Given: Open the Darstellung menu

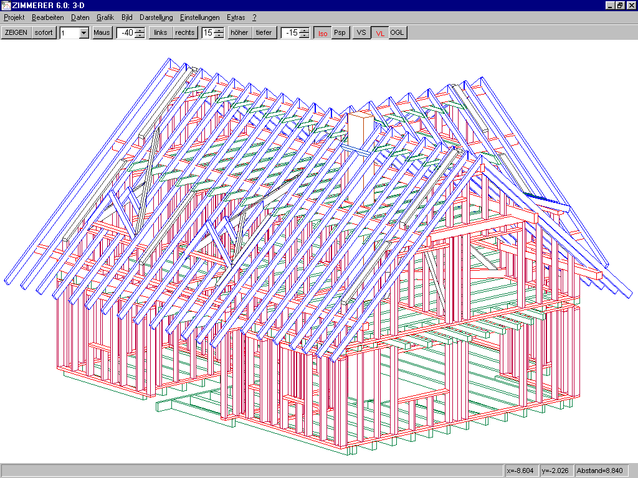Looking at the screenshot, I should (x=156, y=17).
